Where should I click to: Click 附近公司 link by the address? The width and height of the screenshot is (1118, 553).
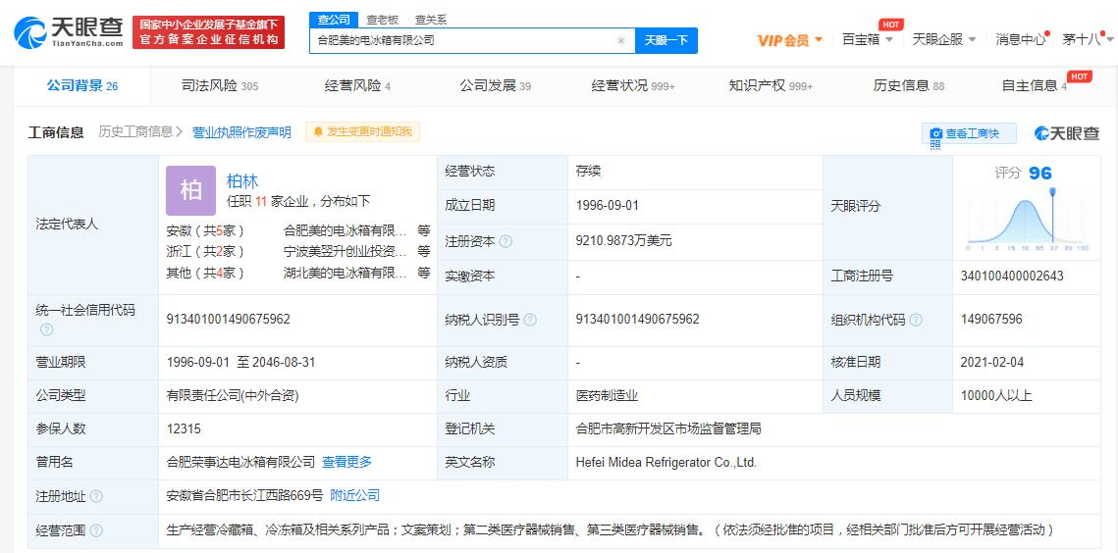click(x=354, y=496)
